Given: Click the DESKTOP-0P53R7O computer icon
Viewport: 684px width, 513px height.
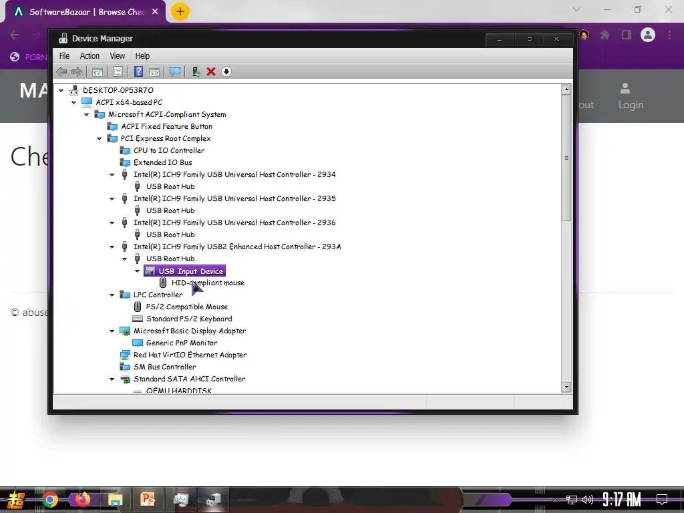Looking at the screenshot, I should (73, 90).
